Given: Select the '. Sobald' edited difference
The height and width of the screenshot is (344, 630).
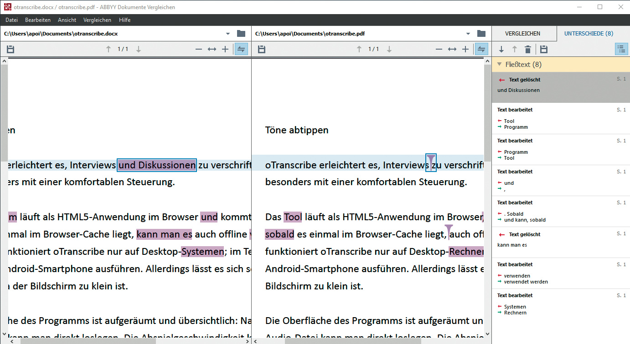Looking at the screenshot, I should pos(561,211).
